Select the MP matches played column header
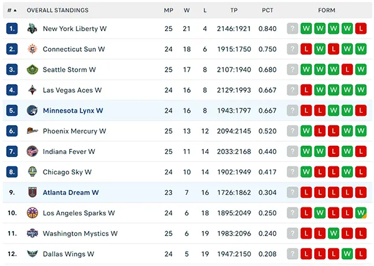This screenshot has width=374, height=266. (168, 10)
